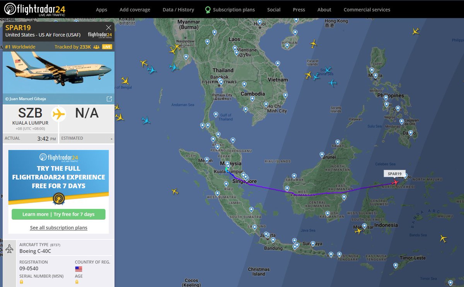Click padlock under Serial Number (MSN)
464x287 pixels.
21,282
